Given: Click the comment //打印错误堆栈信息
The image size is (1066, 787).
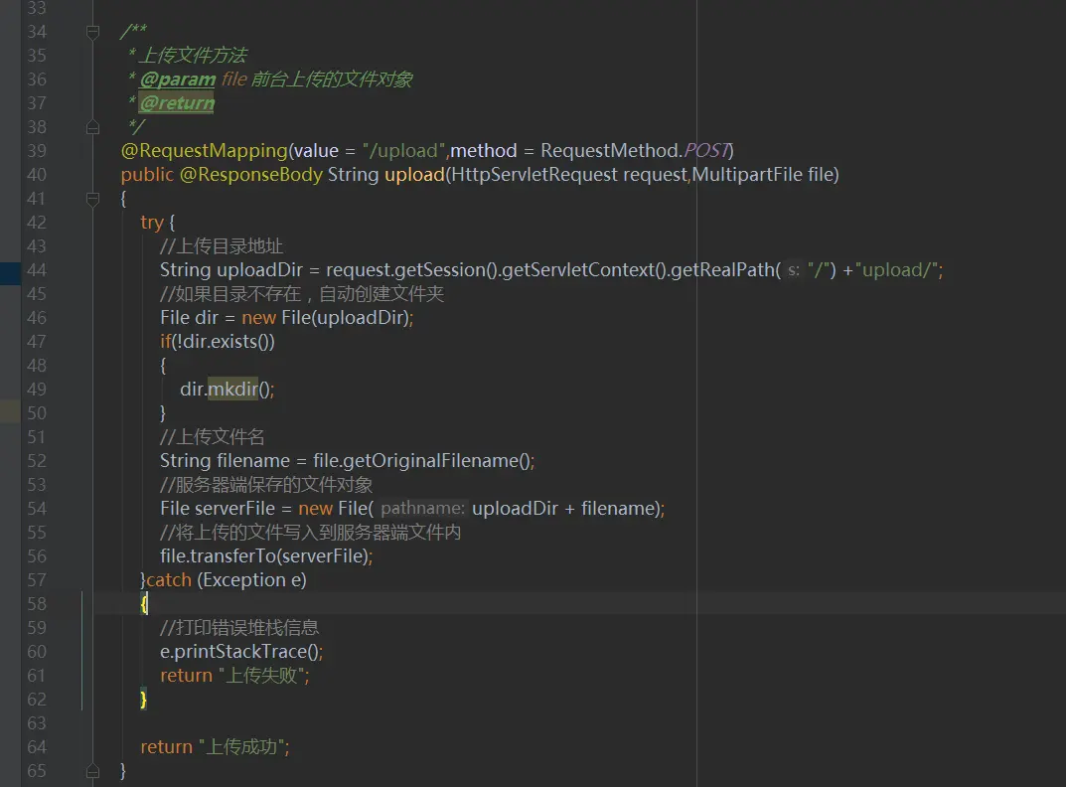Looking at the screenshot, I should pos(239,628).
